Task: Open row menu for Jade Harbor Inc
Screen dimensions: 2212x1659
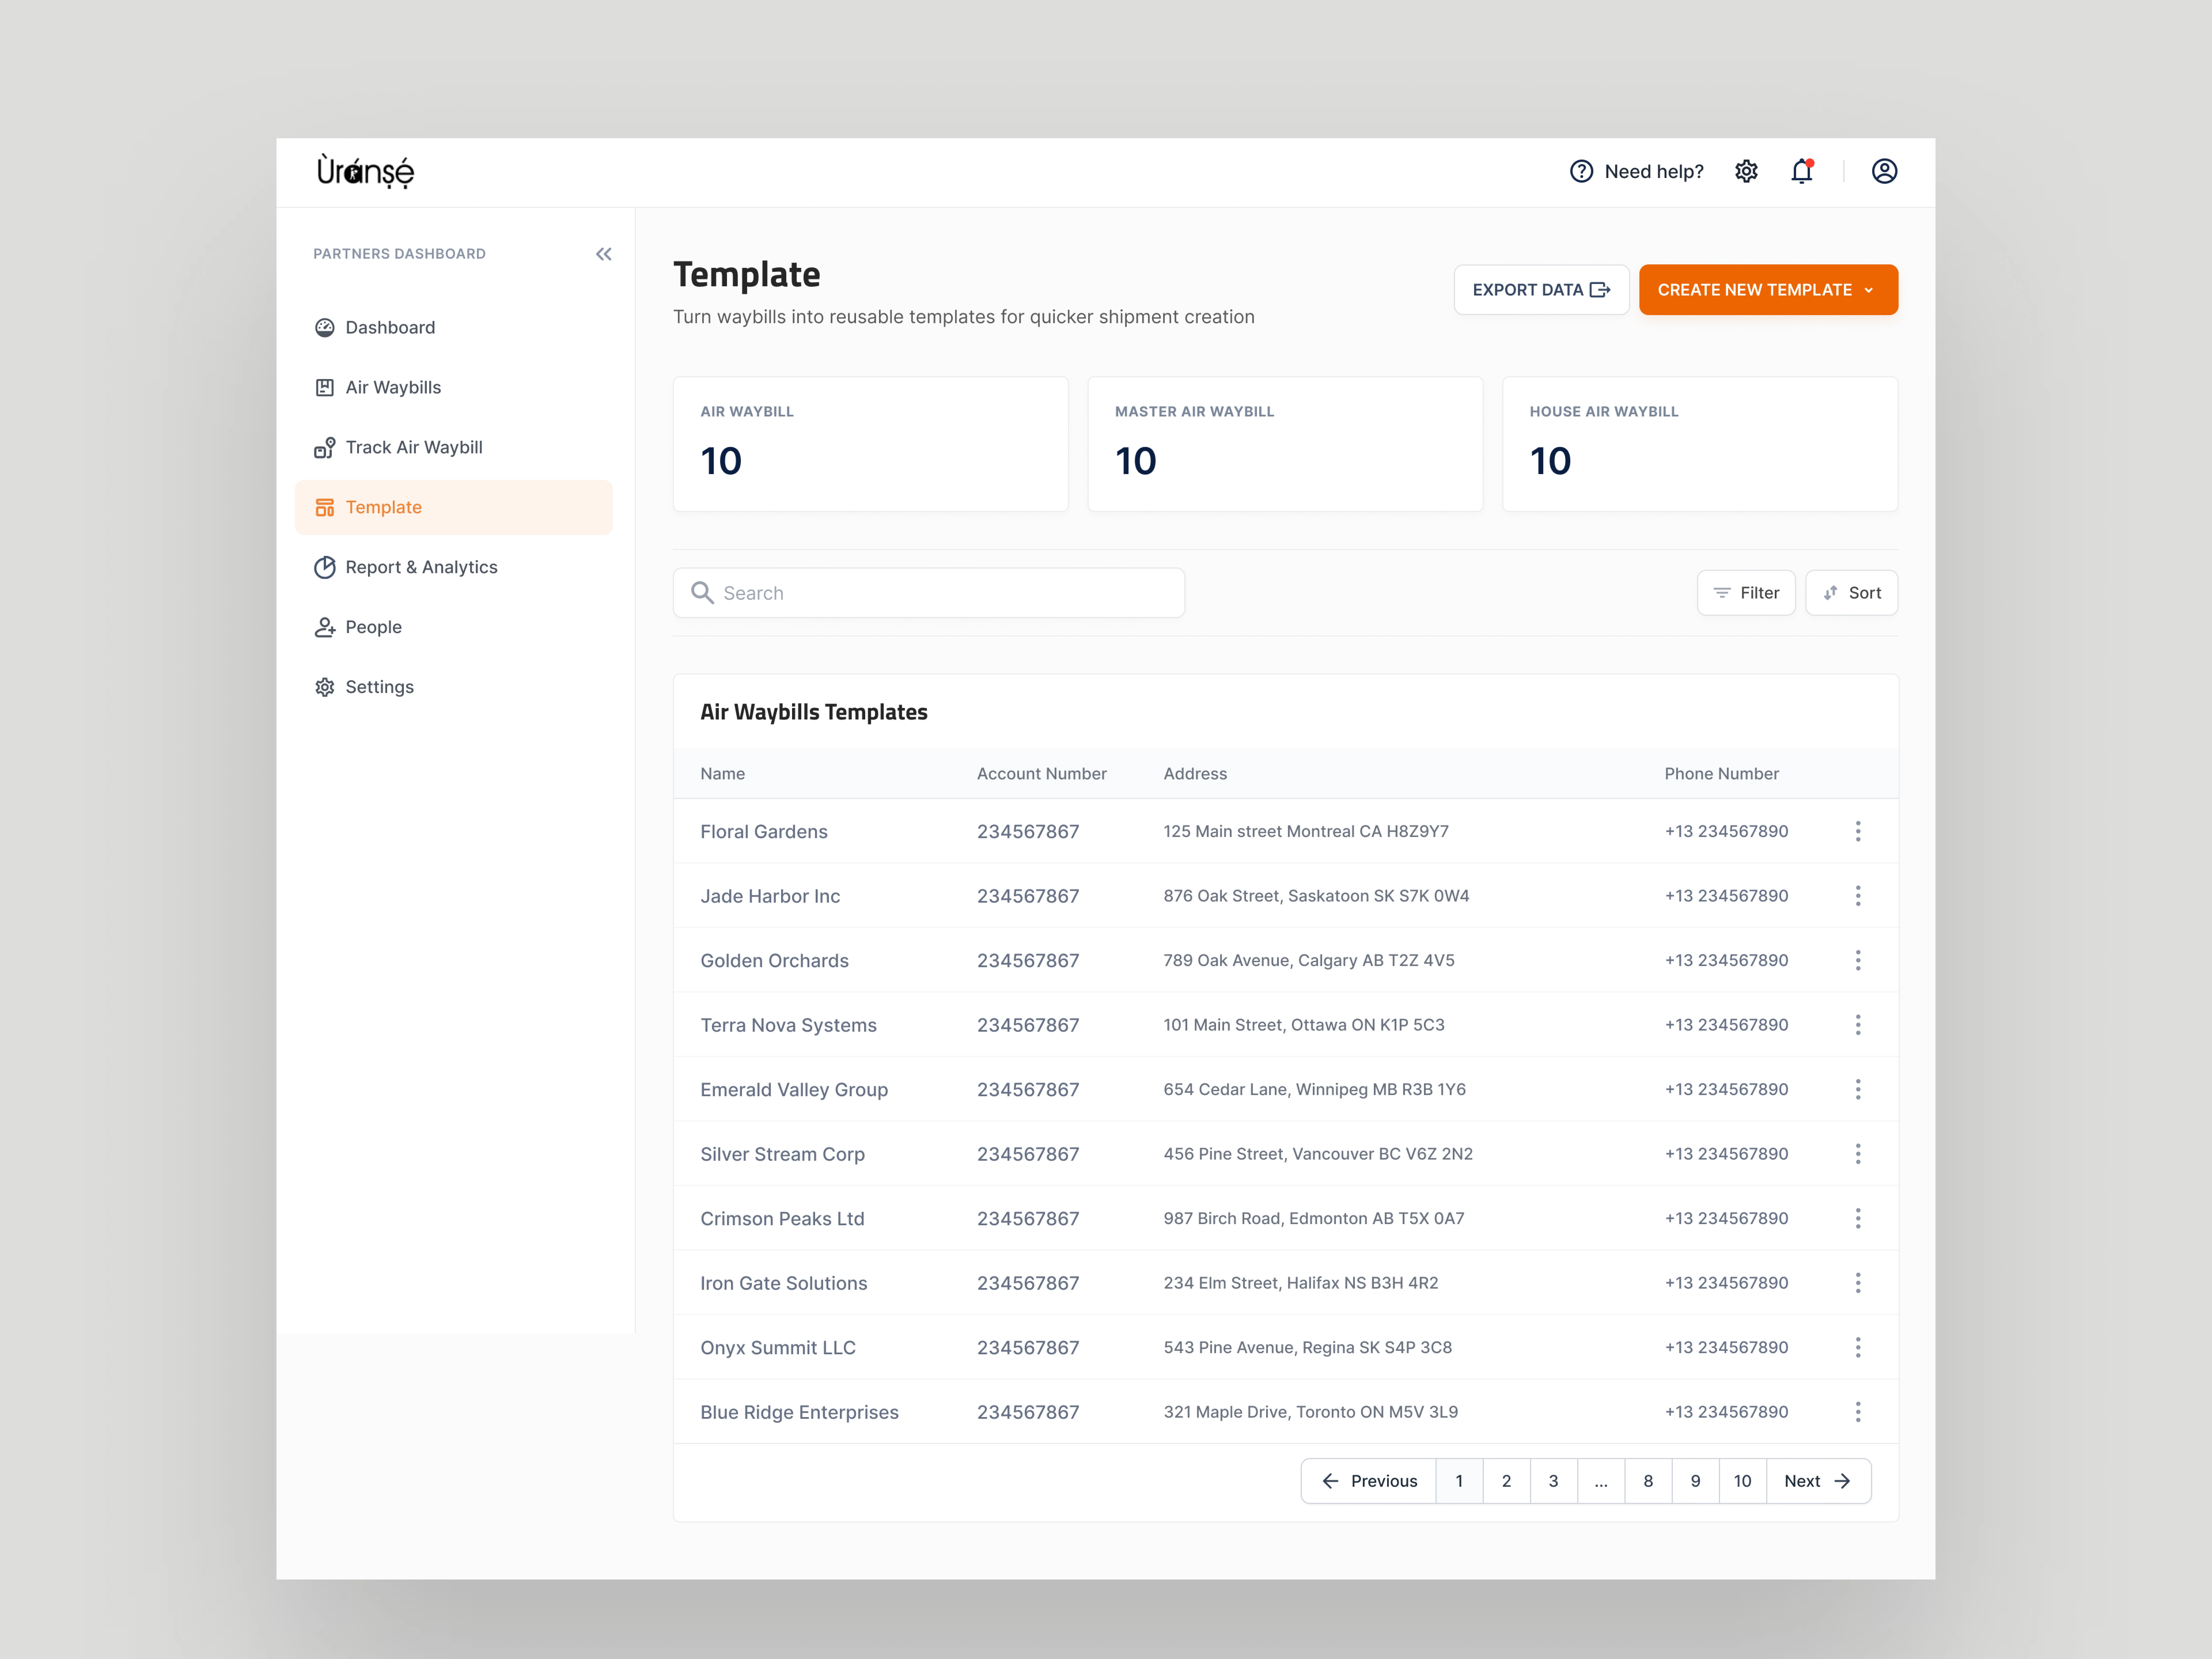Action: (x=1858, y=896)
